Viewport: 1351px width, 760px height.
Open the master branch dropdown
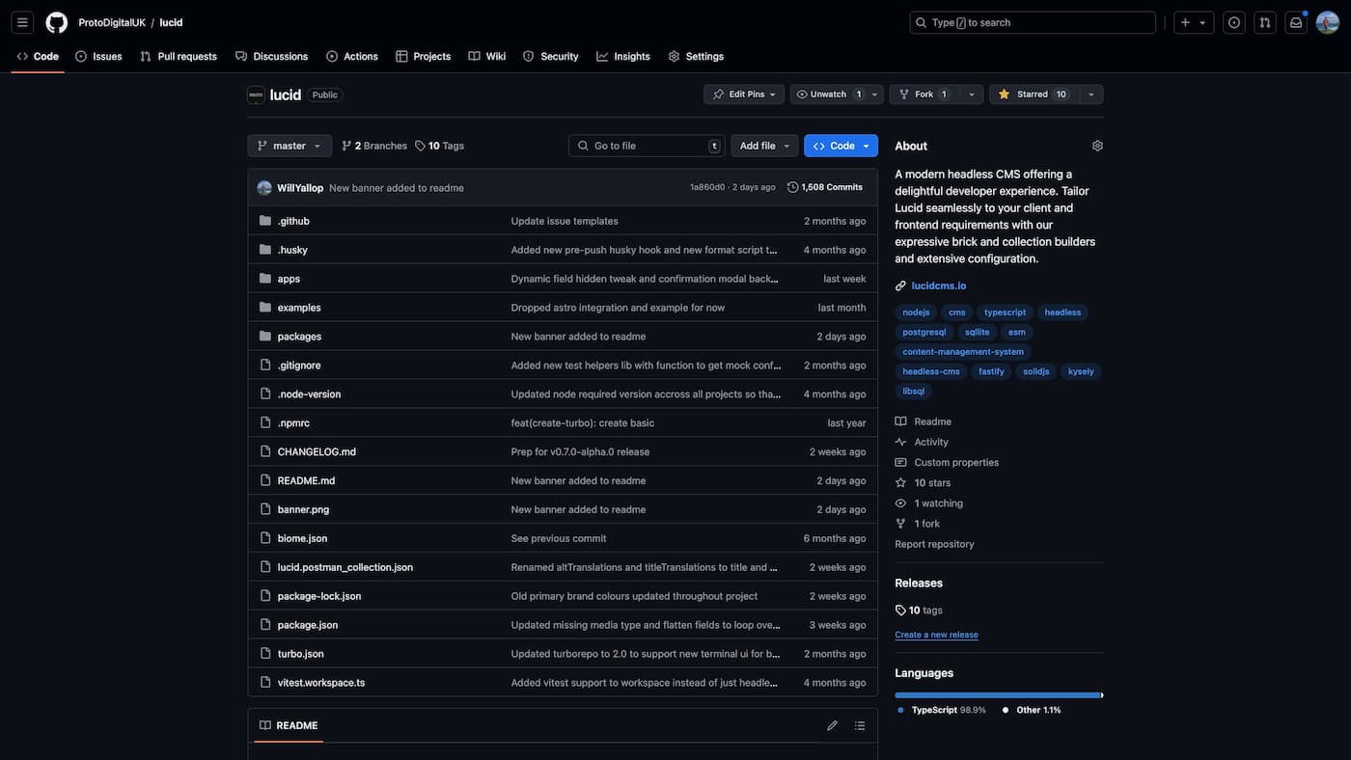[289, 146]
